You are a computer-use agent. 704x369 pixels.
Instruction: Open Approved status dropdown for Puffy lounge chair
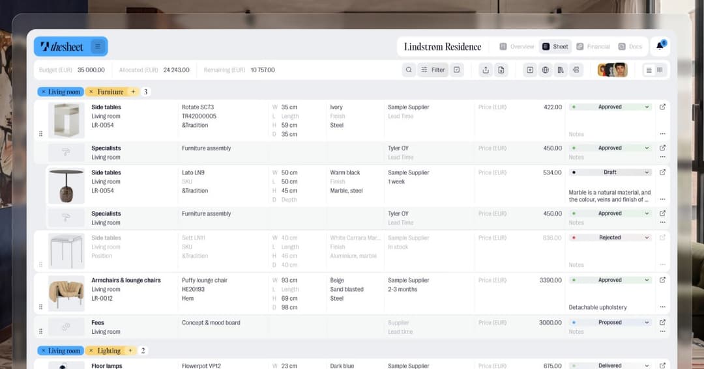610,280
